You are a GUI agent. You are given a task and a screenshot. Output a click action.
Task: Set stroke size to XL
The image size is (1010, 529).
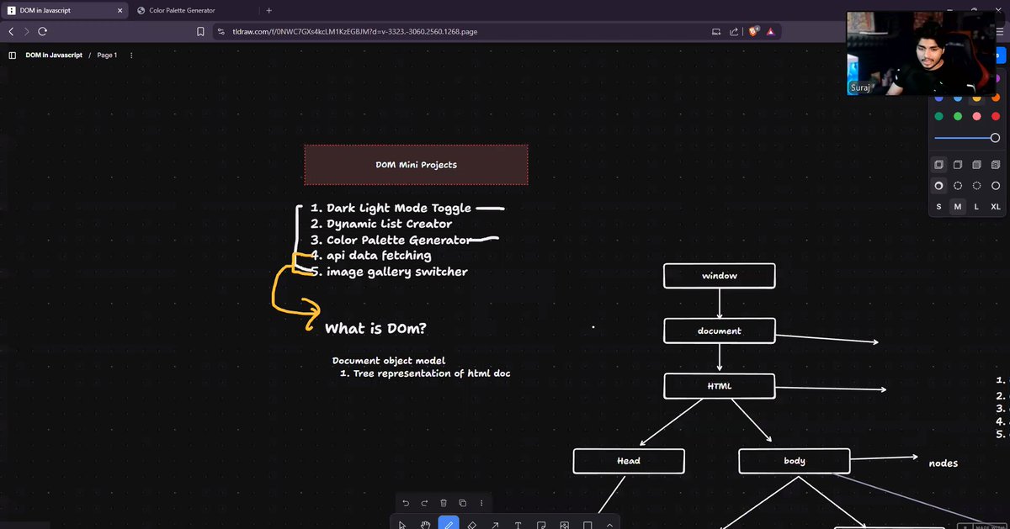click(996, 207)
